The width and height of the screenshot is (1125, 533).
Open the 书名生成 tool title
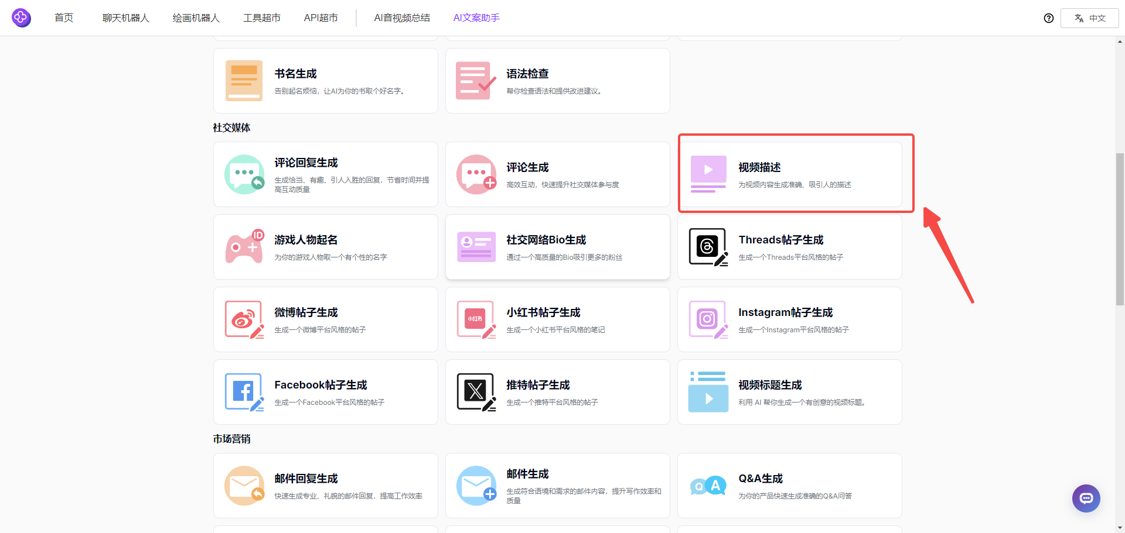coord(296,74)
